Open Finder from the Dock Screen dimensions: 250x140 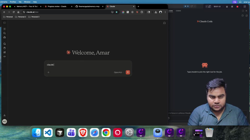pyautogui.click(x=36, y=132)
